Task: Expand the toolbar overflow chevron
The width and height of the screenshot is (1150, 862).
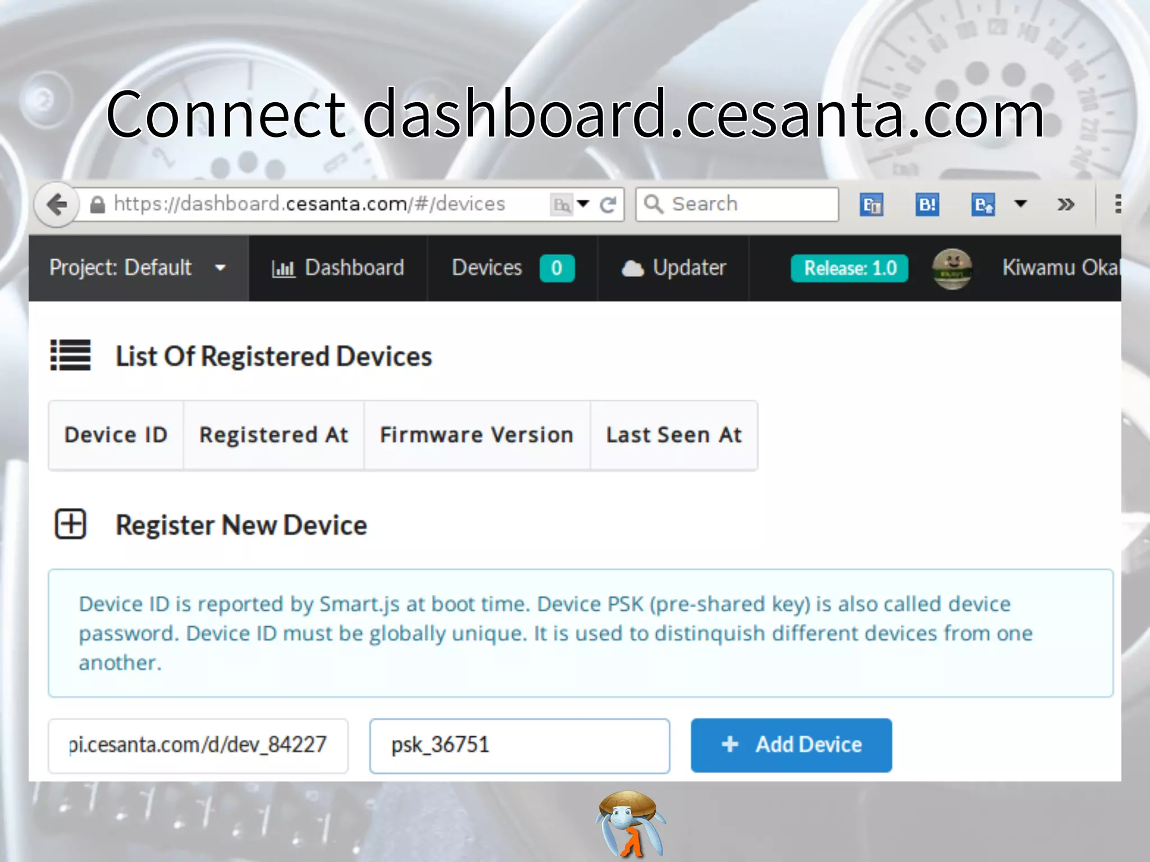Action: point(1065,205)
